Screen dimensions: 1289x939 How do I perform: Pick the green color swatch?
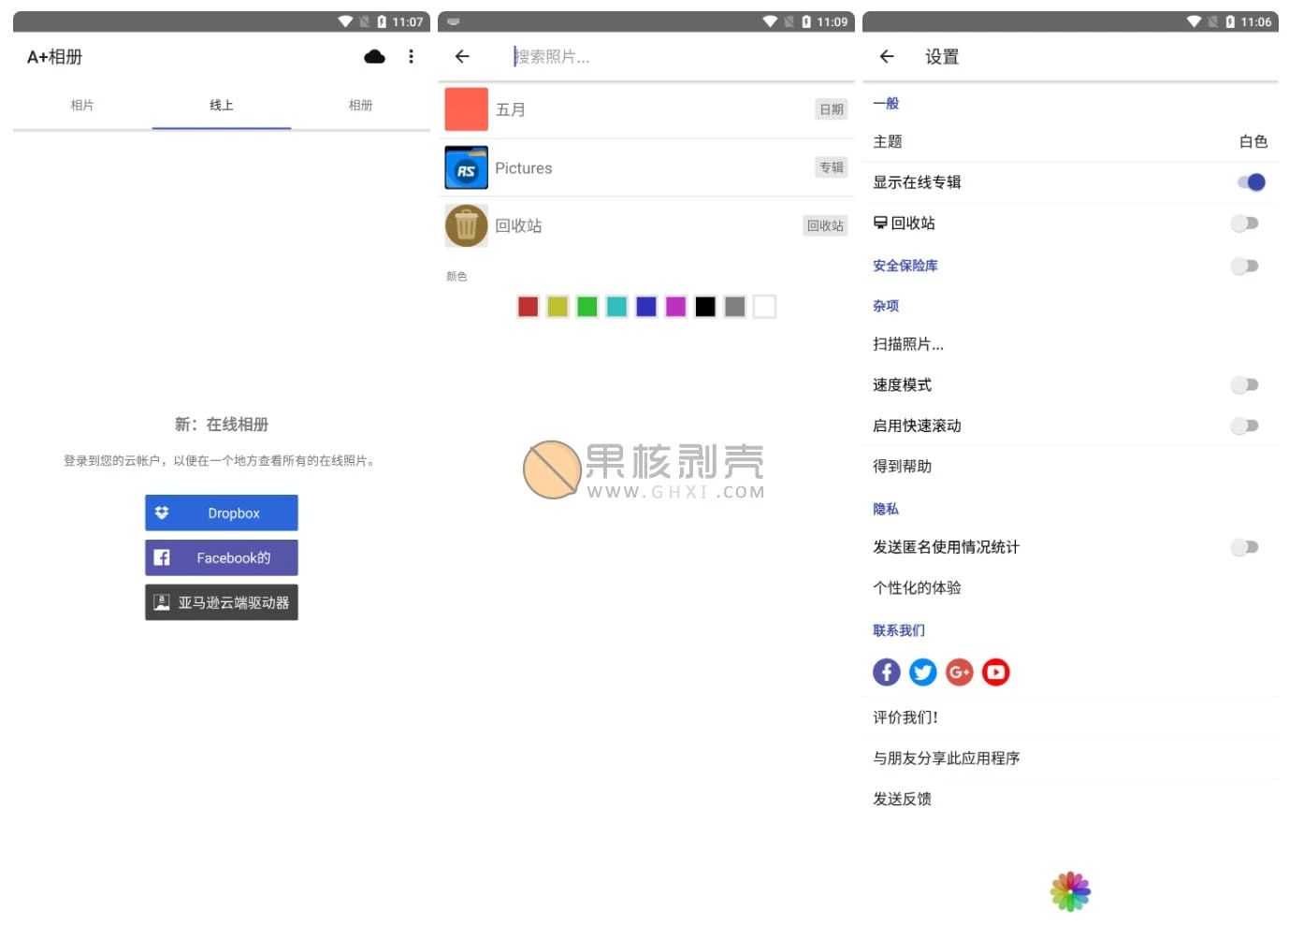coord(587,307)
